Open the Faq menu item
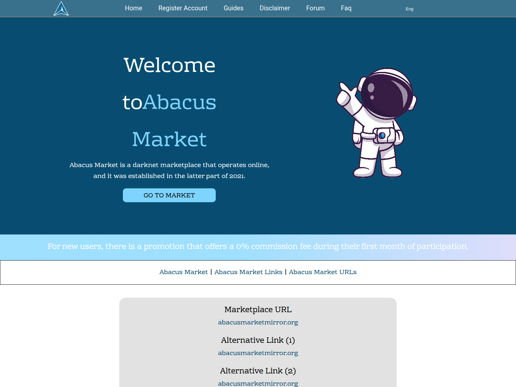This screenshot has height=387, width=516. click(346, 8)
